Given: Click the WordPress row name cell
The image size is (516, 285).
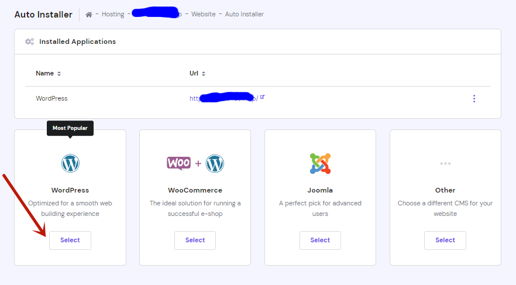Looking at the screenshot, I should pos(51,98).
